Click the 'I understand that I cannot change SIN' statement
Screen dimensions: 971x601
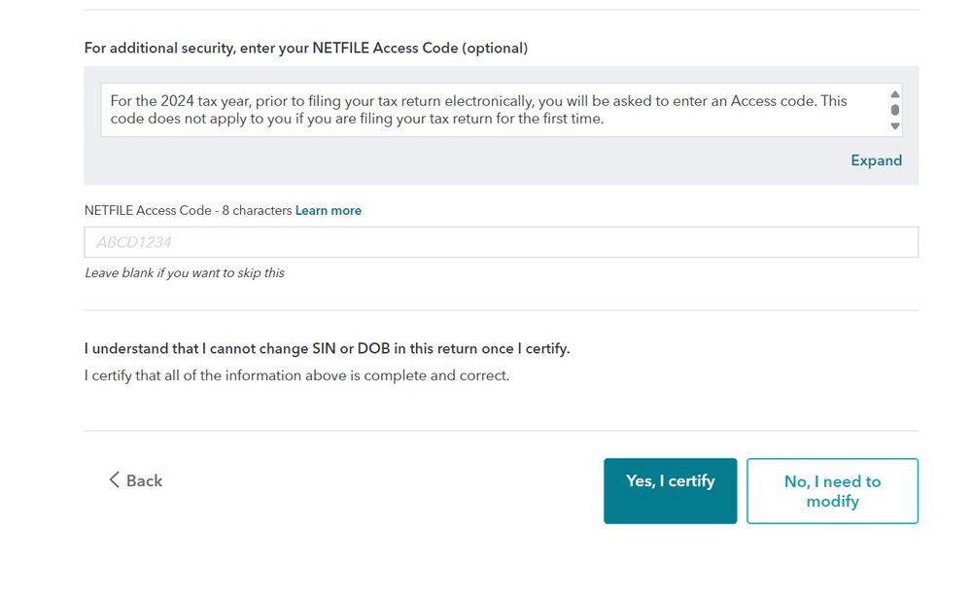click(x=327, y=349)
